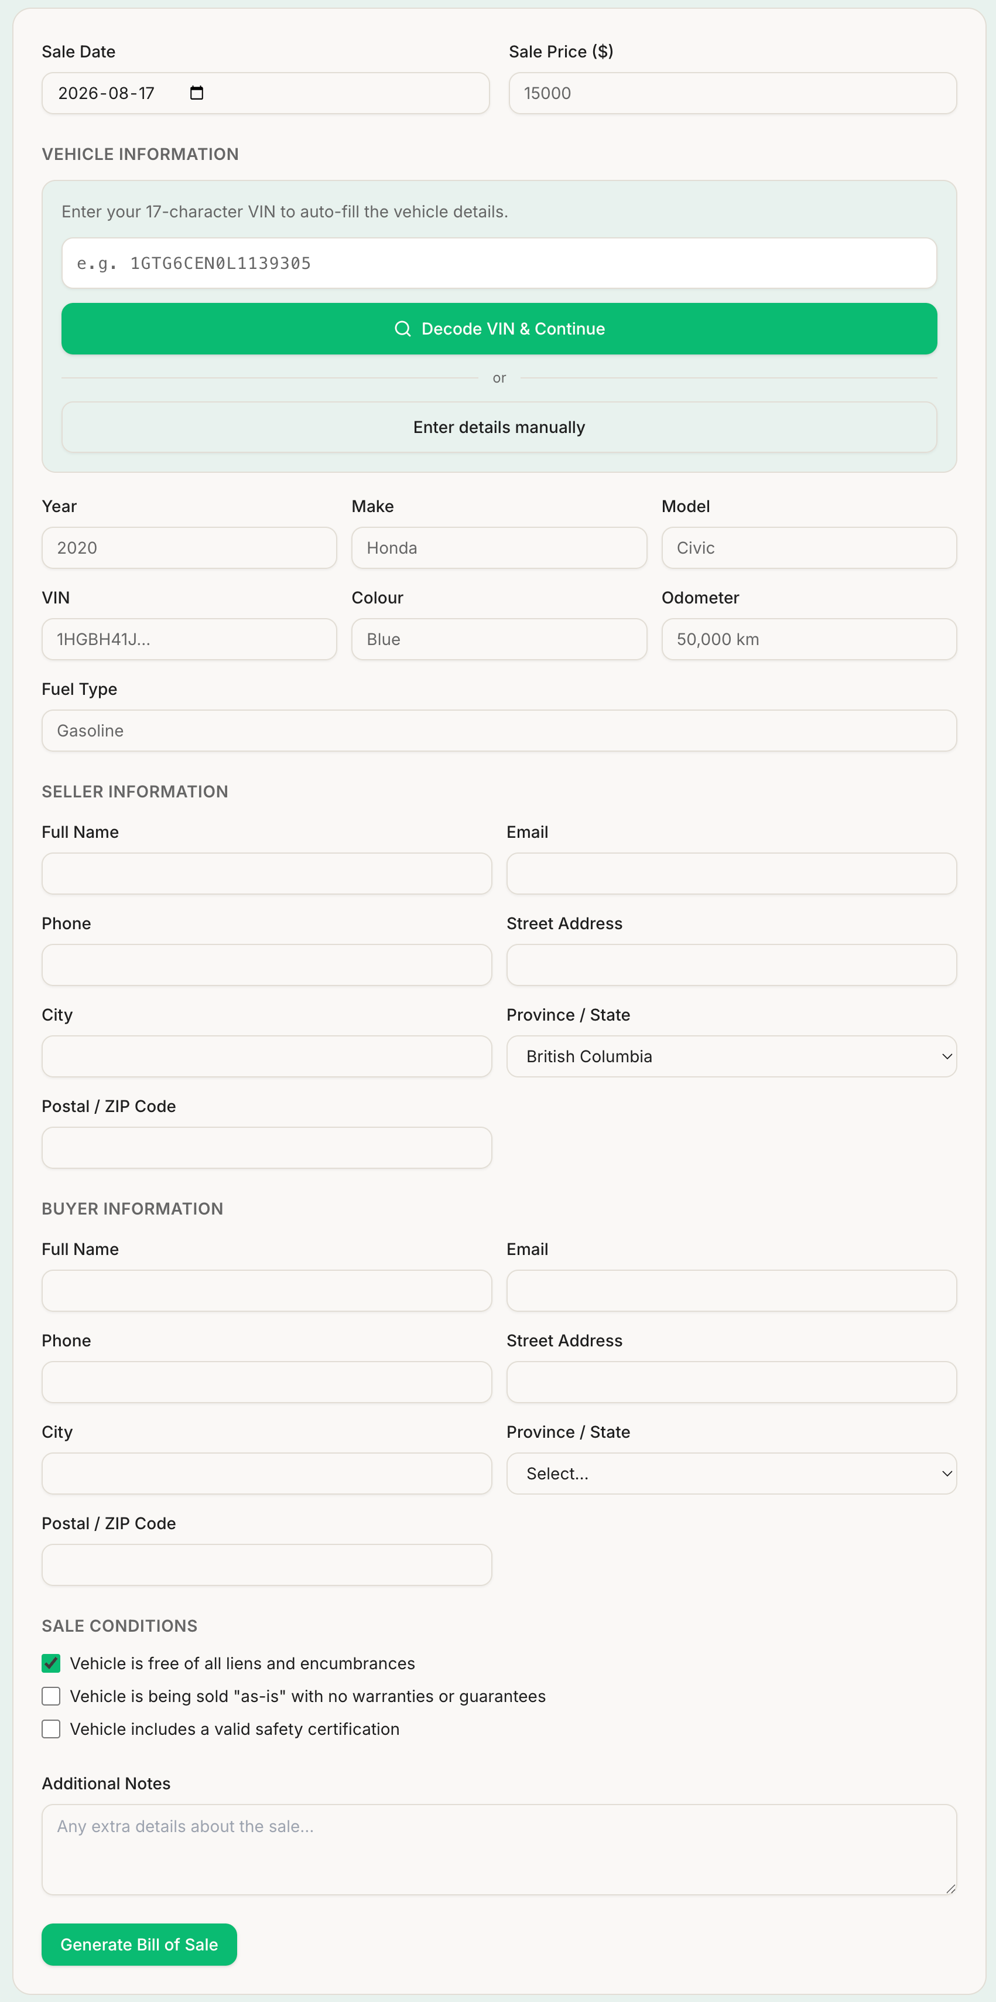Uncheck free of all liens and encumbrances

coord(52,1663)
